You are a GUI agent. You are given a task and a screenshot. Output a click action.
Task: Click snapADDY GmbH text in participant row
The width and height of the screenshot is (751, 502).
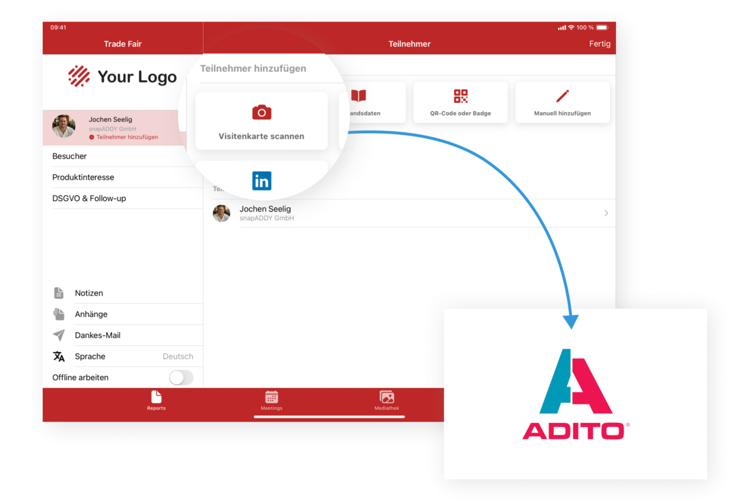[267, 219]
